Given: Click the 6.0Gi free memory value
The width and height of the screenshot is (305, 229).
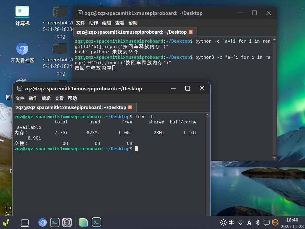Looking at the screenshot, I should 125,133.
